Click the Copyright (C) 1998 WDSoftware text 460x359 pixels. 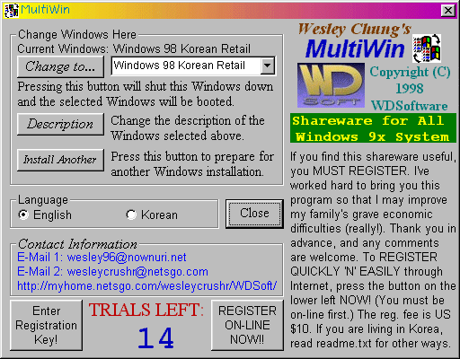click(410, 89)
